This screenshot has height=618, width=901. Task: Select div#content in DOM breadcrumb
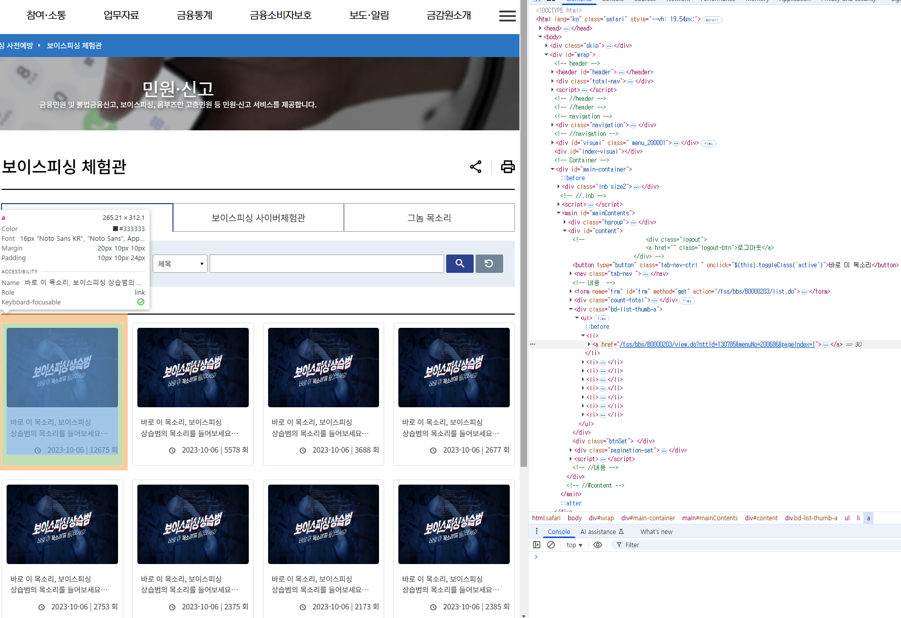761,518
